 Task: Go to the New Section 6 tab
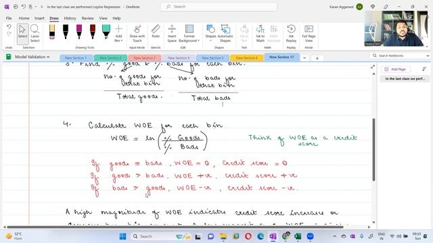tap(246, 58)
